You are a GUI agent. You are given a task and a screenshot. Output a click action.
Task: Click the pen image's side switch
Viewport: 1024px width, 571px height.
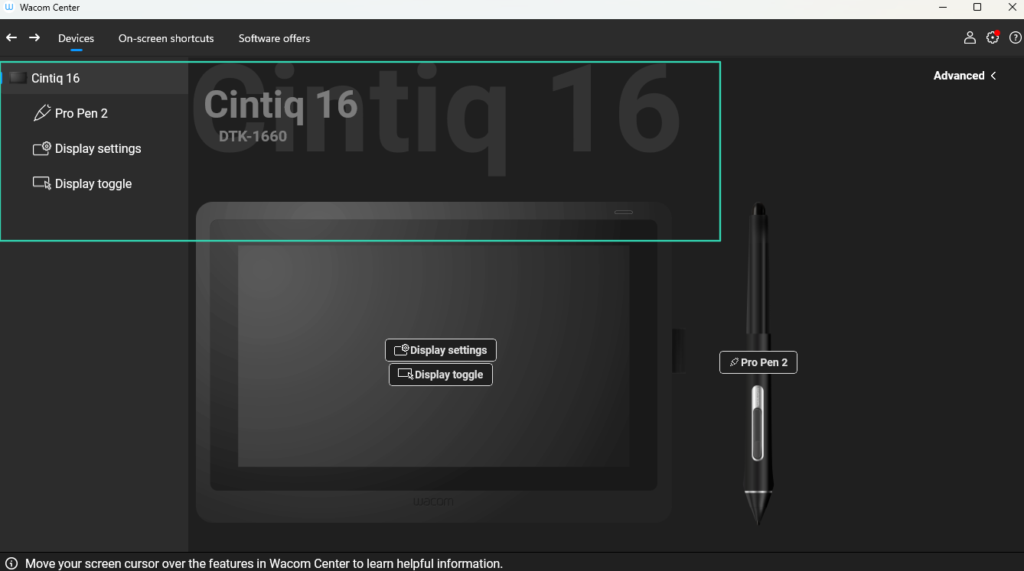point(758,423)
